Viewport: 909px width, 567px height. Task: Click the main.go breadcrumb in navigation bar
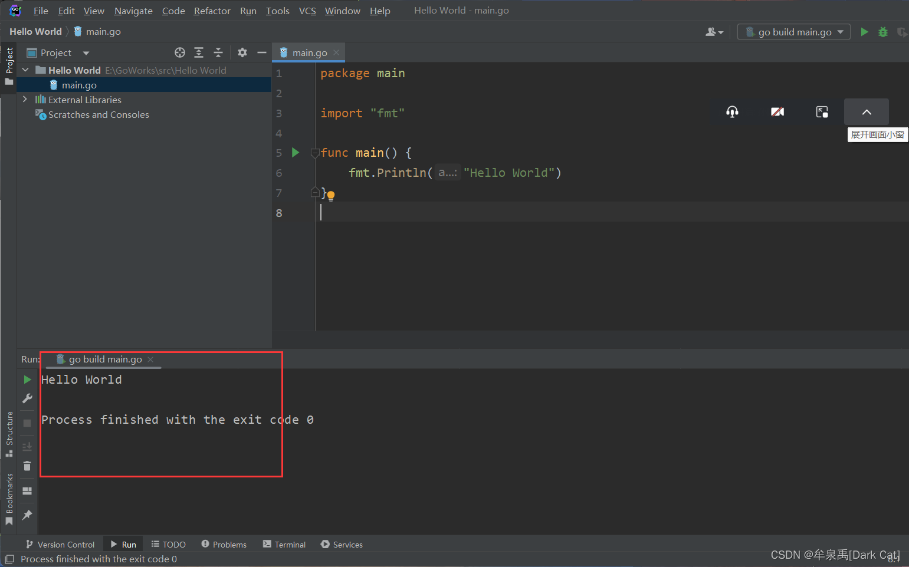click(97, 31)
